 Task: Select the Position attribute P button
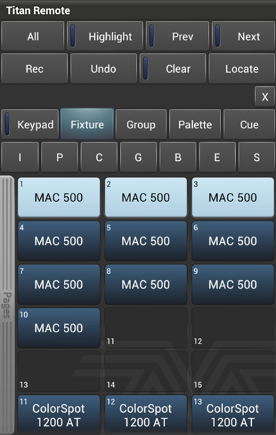(60, 157)
